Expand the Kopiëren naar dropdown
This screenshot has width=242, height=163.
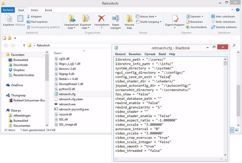coord(86,27)
